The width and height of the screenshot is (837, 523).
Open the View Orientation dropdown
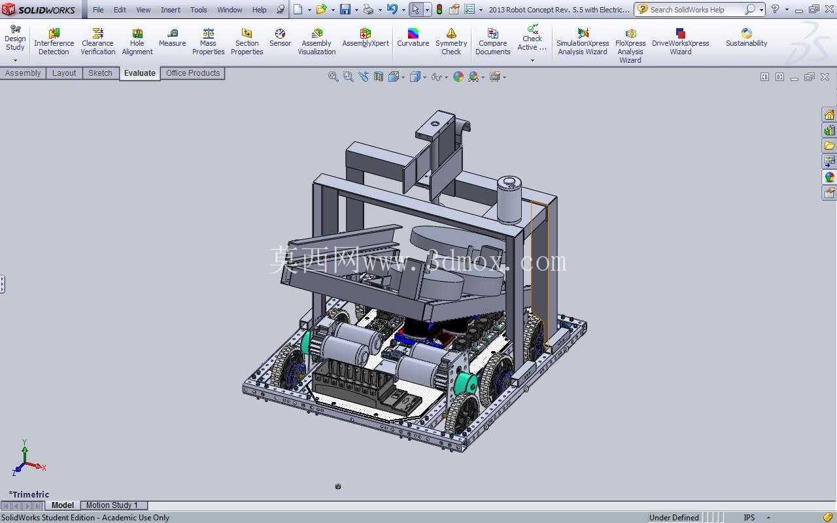tap(405, 77)
